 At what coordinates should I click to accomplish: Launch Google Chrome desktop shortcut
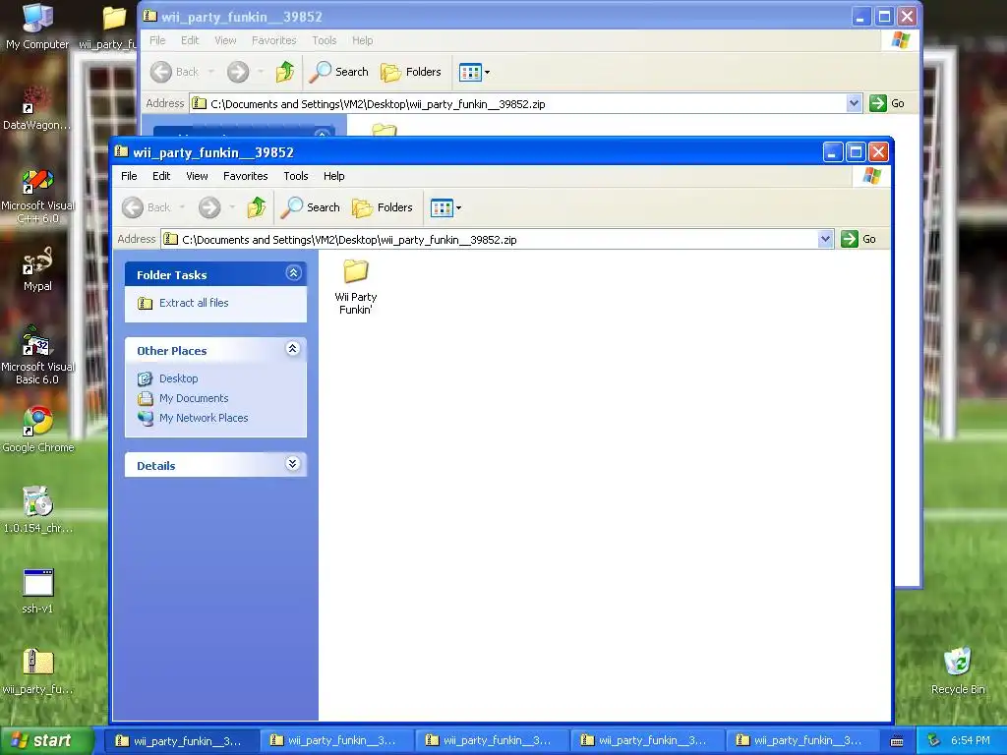(x=37, y=431)
